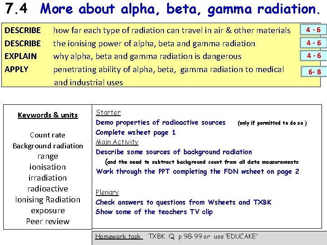Image resolution: width=327 pixels, height=245 pixels.
Task: Select the first DESCRIBE objective label
Action: (23, 30)
